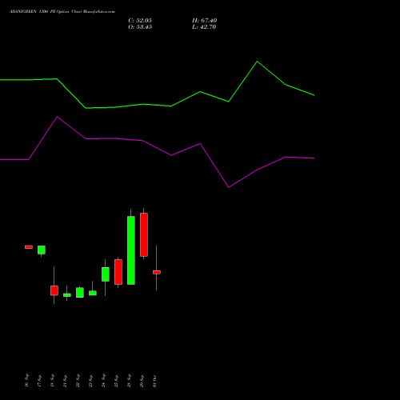This screenshot has height=400, width=400.
Task: Select the green candle for 24 Sep
Action: (x=106, y=274)
